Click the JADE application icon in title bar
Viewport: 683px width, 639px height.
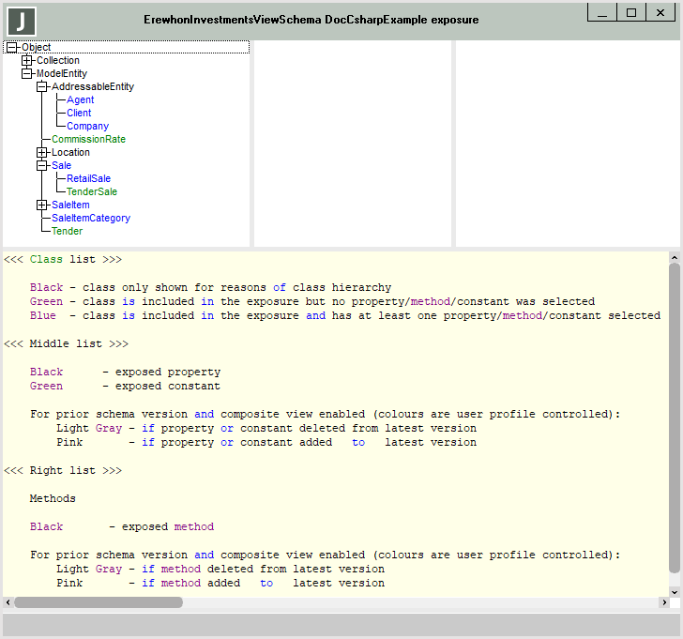[x=21, y=21]
